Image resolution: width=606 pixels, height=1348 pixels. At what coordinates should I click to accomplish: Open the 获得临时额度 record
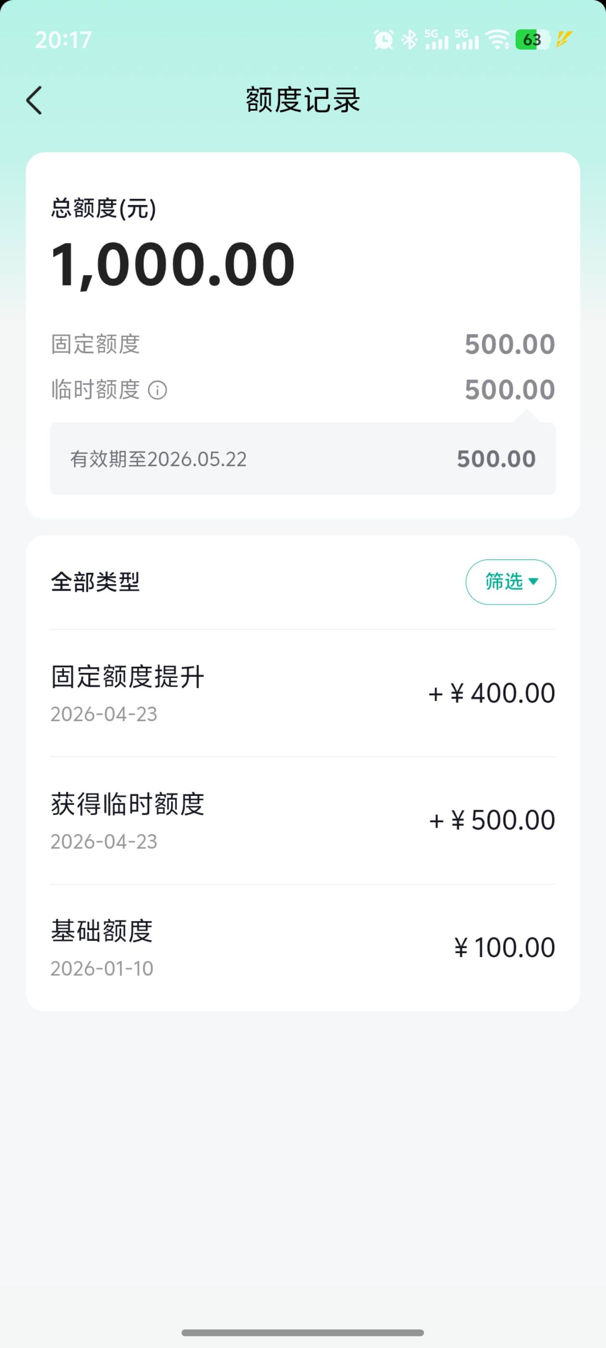(303, 820)
